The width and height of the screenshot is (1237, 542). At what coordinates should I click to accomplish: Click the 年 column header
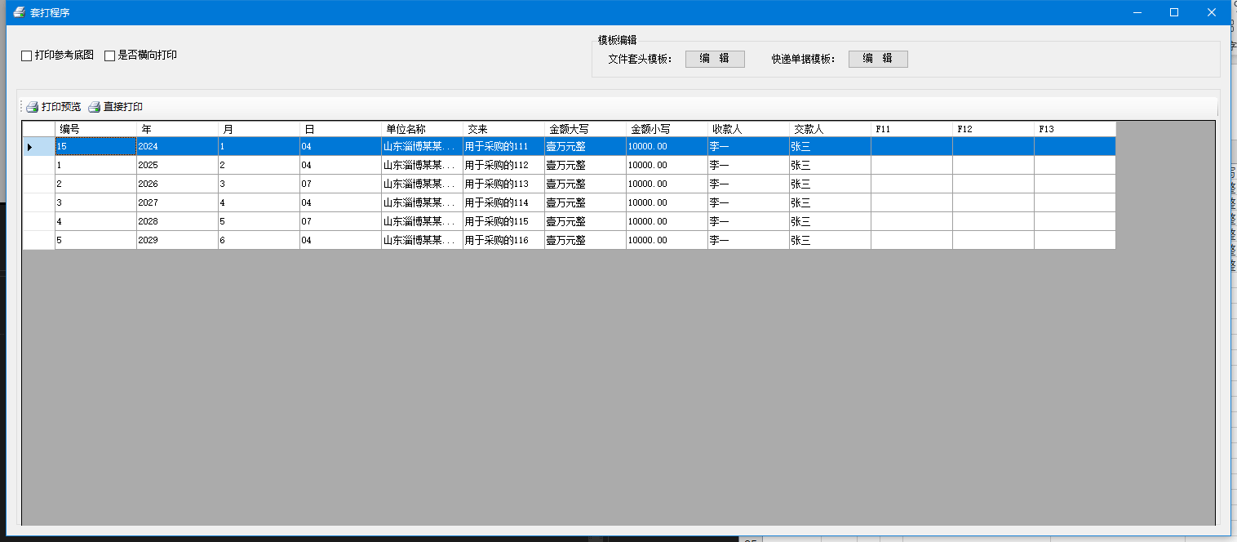(177, 129)
